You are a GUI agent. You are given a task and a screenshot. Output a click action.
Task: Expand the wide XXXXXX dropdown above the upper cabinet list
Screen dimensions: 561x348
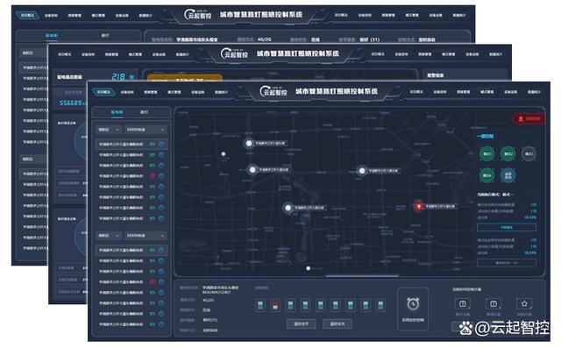146,130
